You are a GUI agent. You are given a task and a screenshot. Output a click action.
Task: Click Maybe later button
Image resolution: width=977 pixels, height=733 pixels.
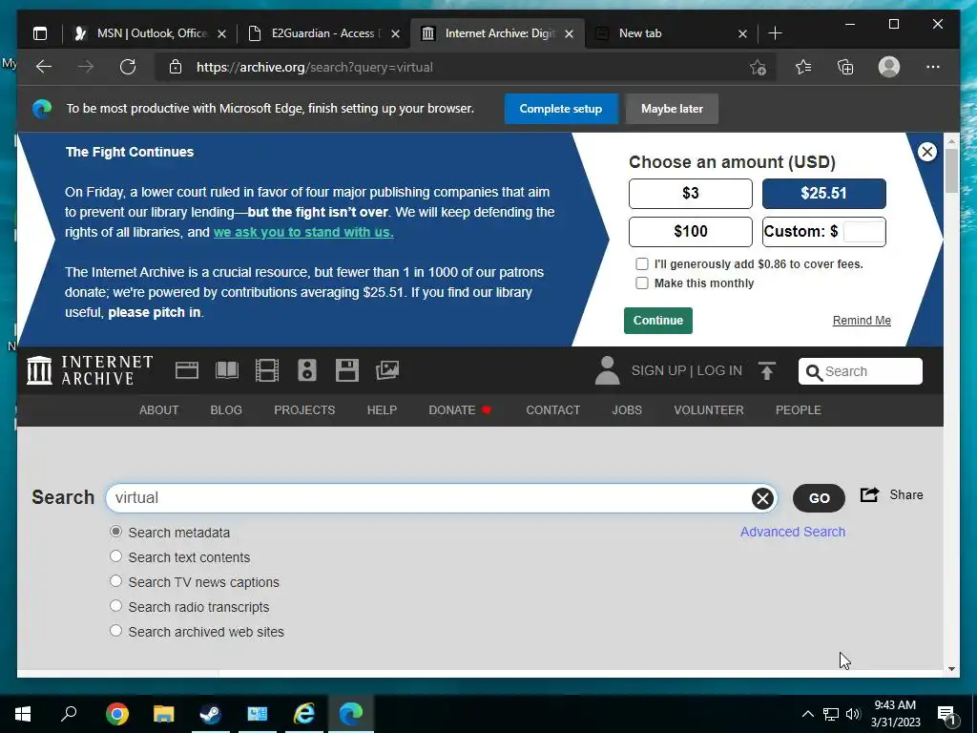pyautogui.click(x=672, y=109)
